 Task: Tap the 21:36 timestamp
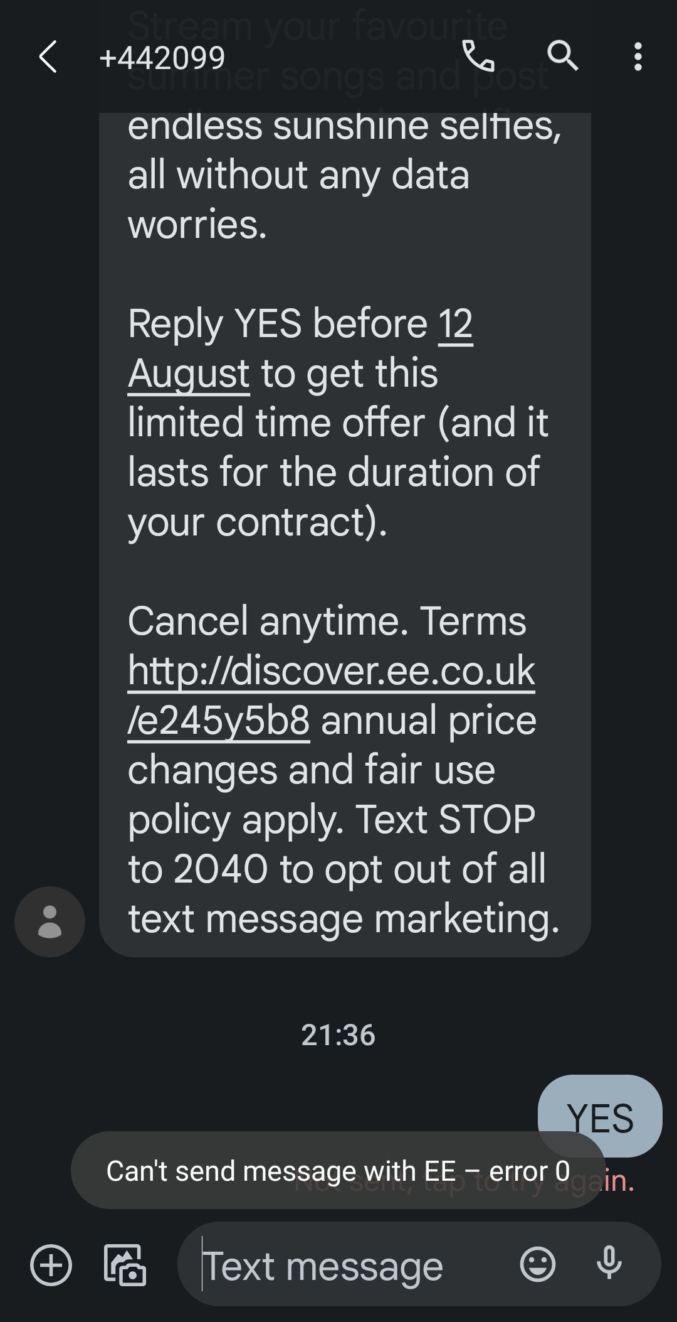(x=338, y=1035)
